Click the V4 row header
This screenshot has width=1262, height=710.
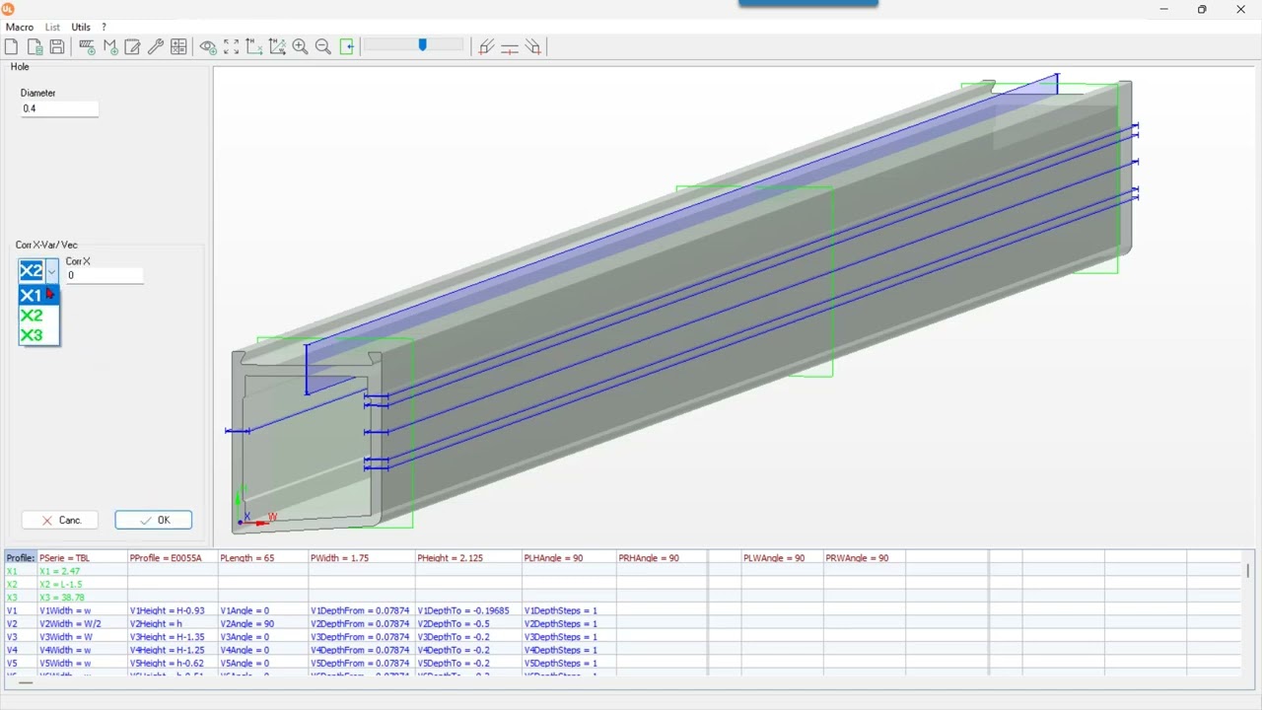coord(21,650)
